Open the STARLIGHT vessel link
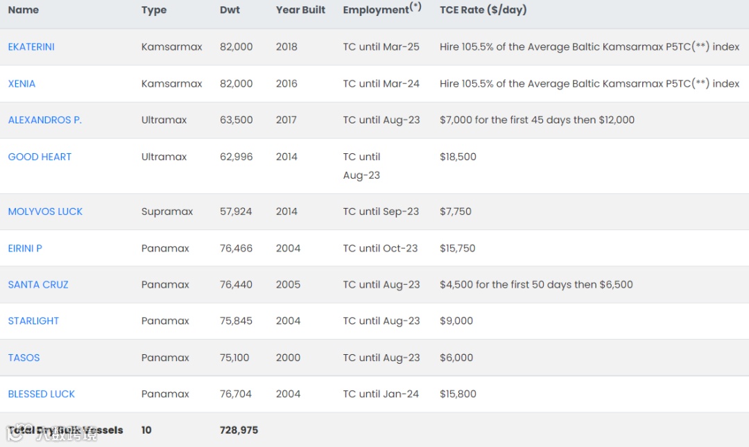 coord(33,321)
